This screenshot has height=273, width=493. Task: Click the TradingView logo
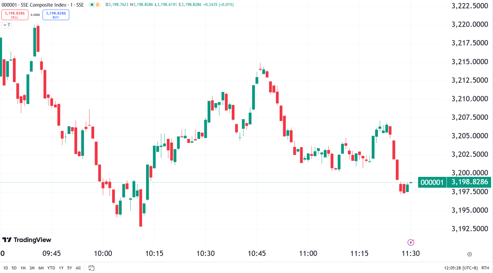point(27,240)
